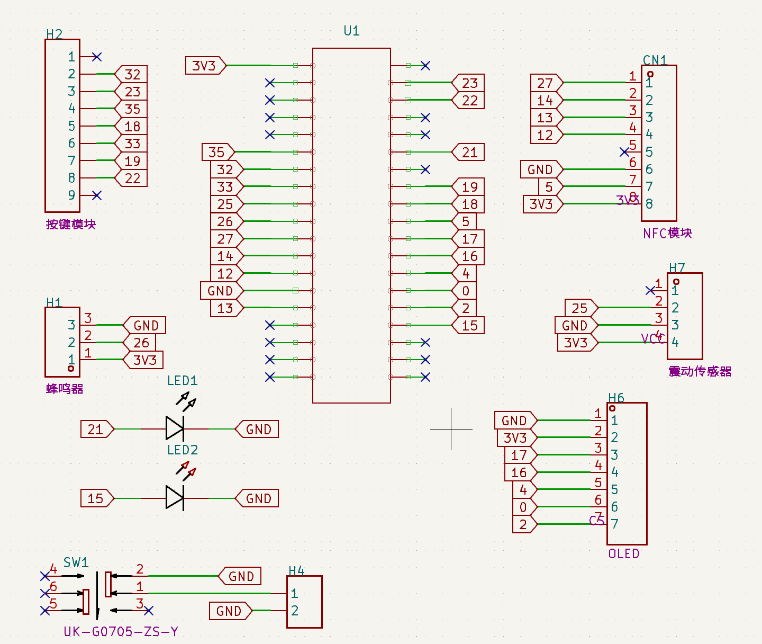Viewport: 762px width, 644px height.
Task: Click the no-connect flag on H2 pin 1
Action: pos(97,57)
